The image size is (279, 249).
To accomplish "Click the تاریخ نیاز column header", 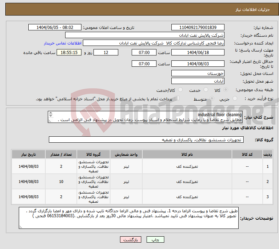I will pyautogui.click(x=28, y=154).
